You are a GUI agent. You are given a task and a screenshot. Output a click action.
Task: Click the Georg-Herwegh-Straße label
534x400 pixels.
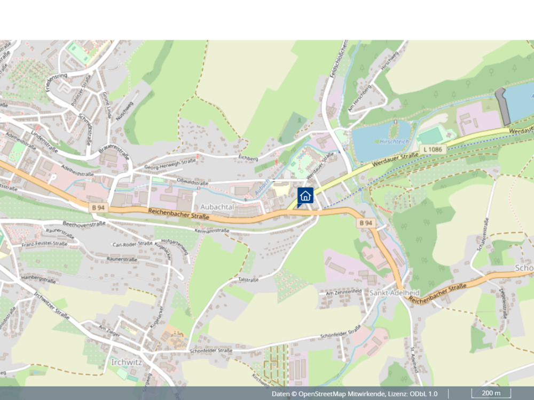click(x=170, y=164)
